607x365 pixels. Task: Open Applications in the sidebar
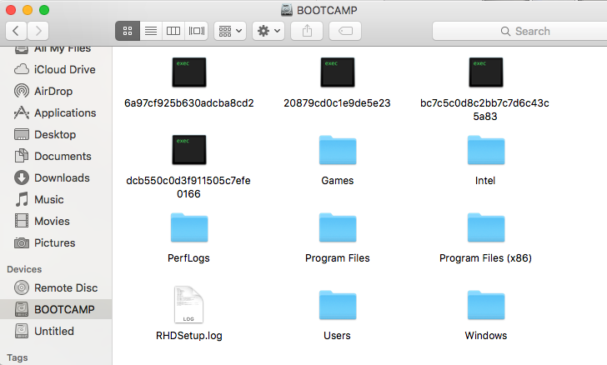56,112
